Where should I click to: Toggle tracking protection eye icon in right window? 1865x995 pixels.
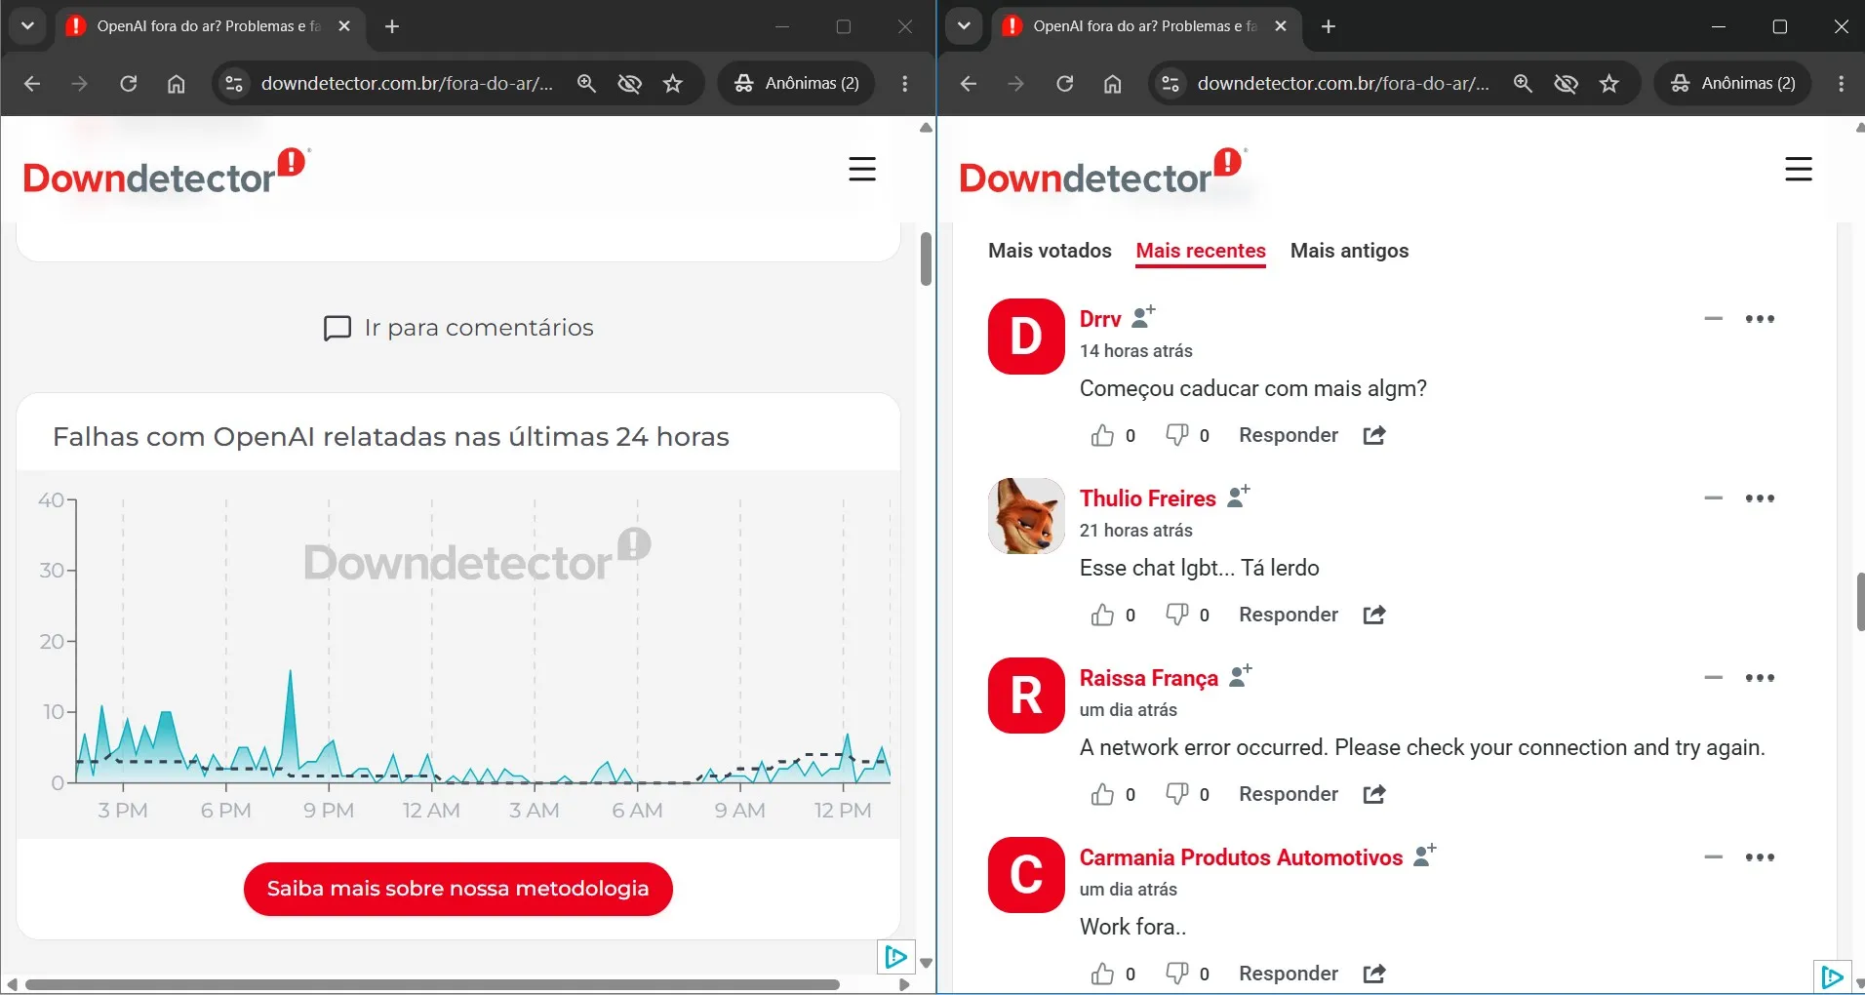coord(1567,84)
